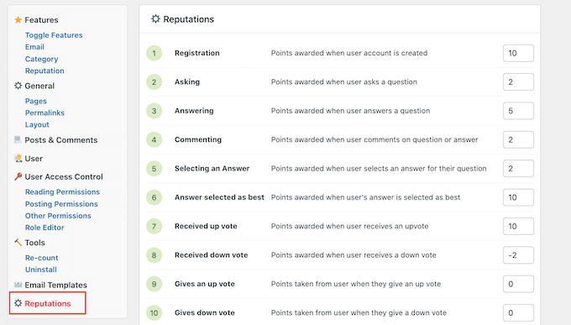Open the Pages link
This screenshot has height=325, width=571.
coord(35,101)
